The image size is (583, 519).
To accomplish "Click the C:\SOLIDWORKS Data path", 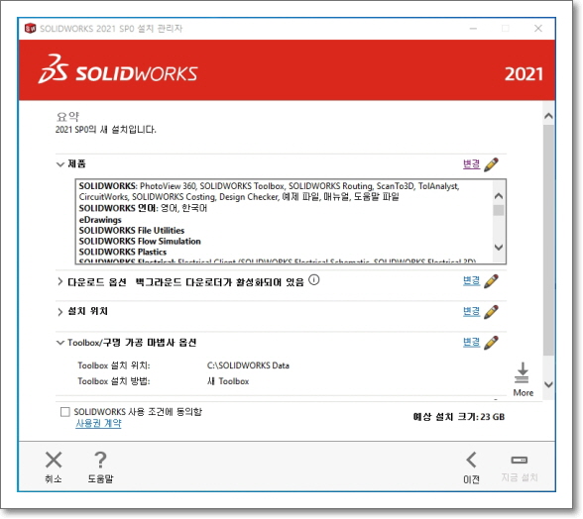I will click(x=248, y=365).
